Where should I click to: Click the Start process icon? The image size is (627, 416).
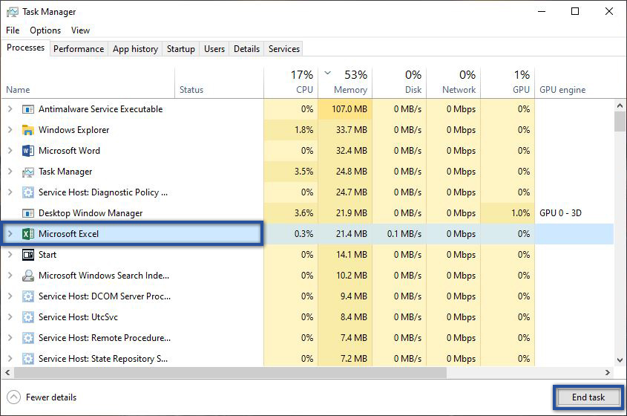click(x=28, y=255)
